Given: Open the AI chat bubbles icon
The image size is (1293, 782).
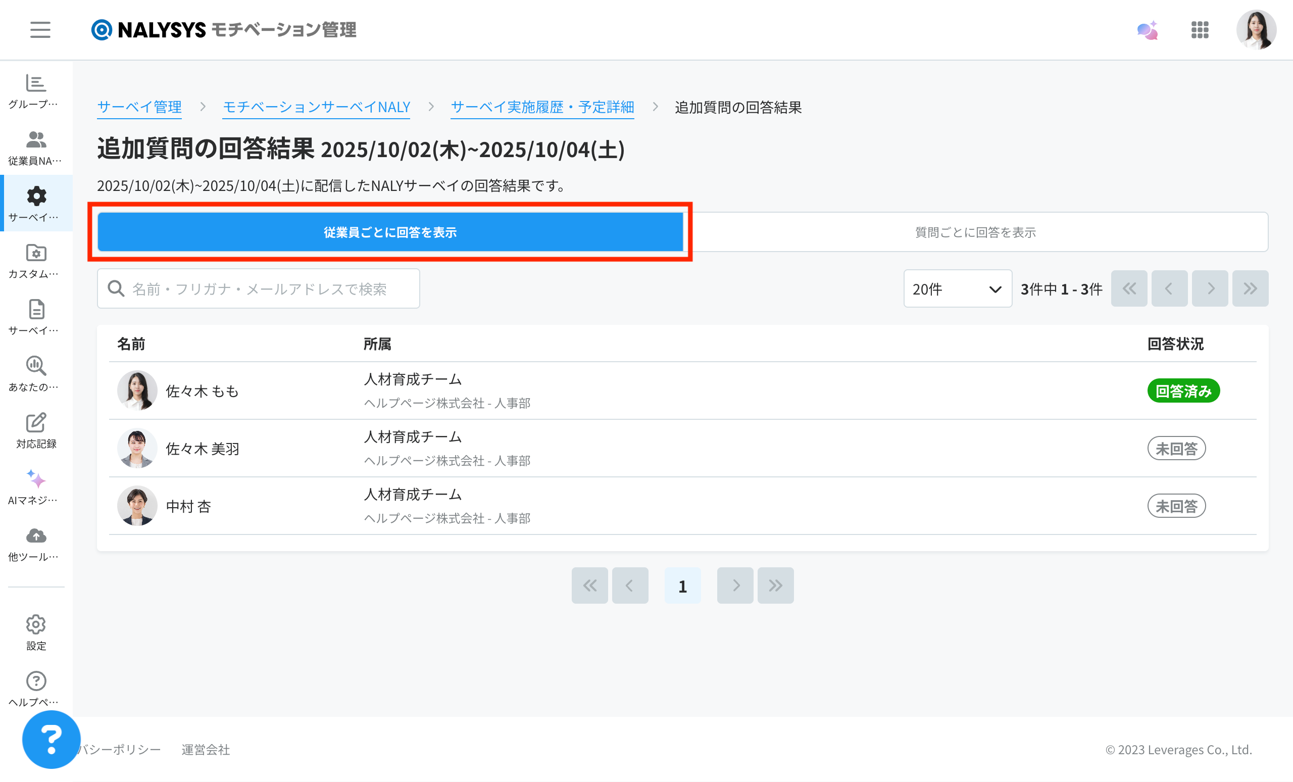Looking at the screenshot, I should tap(1147, 30).
